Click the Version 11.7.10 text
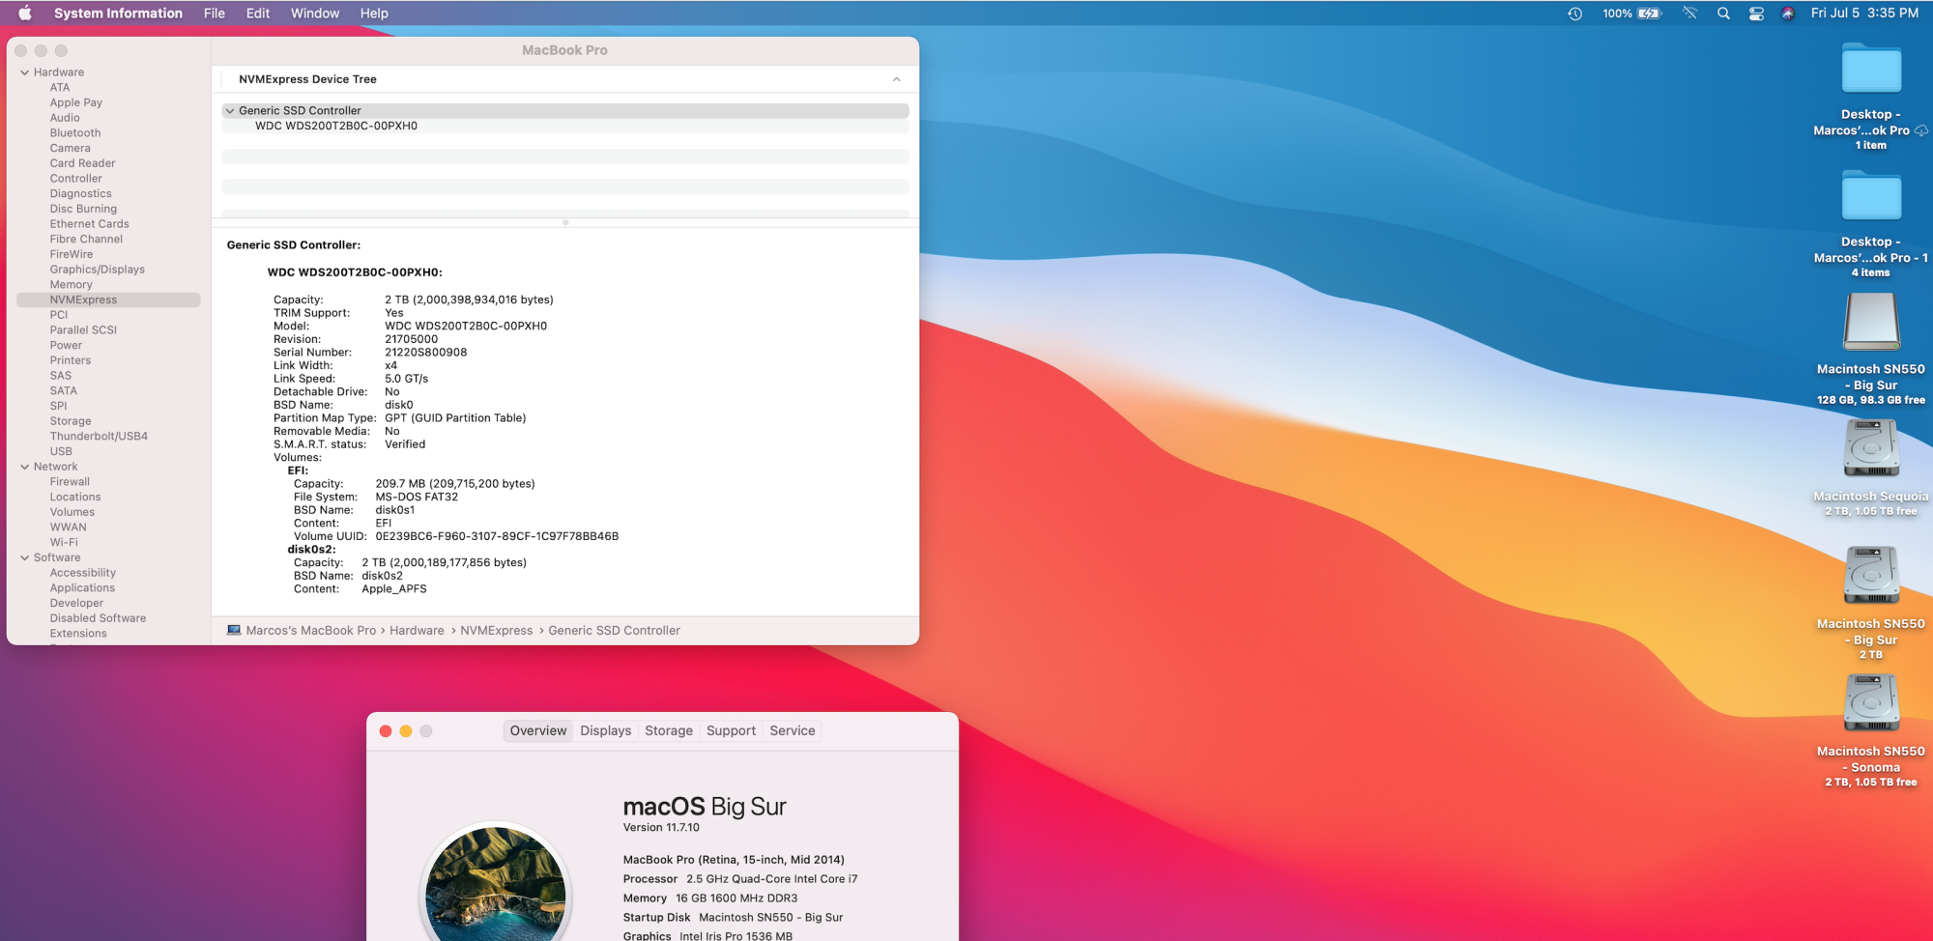 661,828
